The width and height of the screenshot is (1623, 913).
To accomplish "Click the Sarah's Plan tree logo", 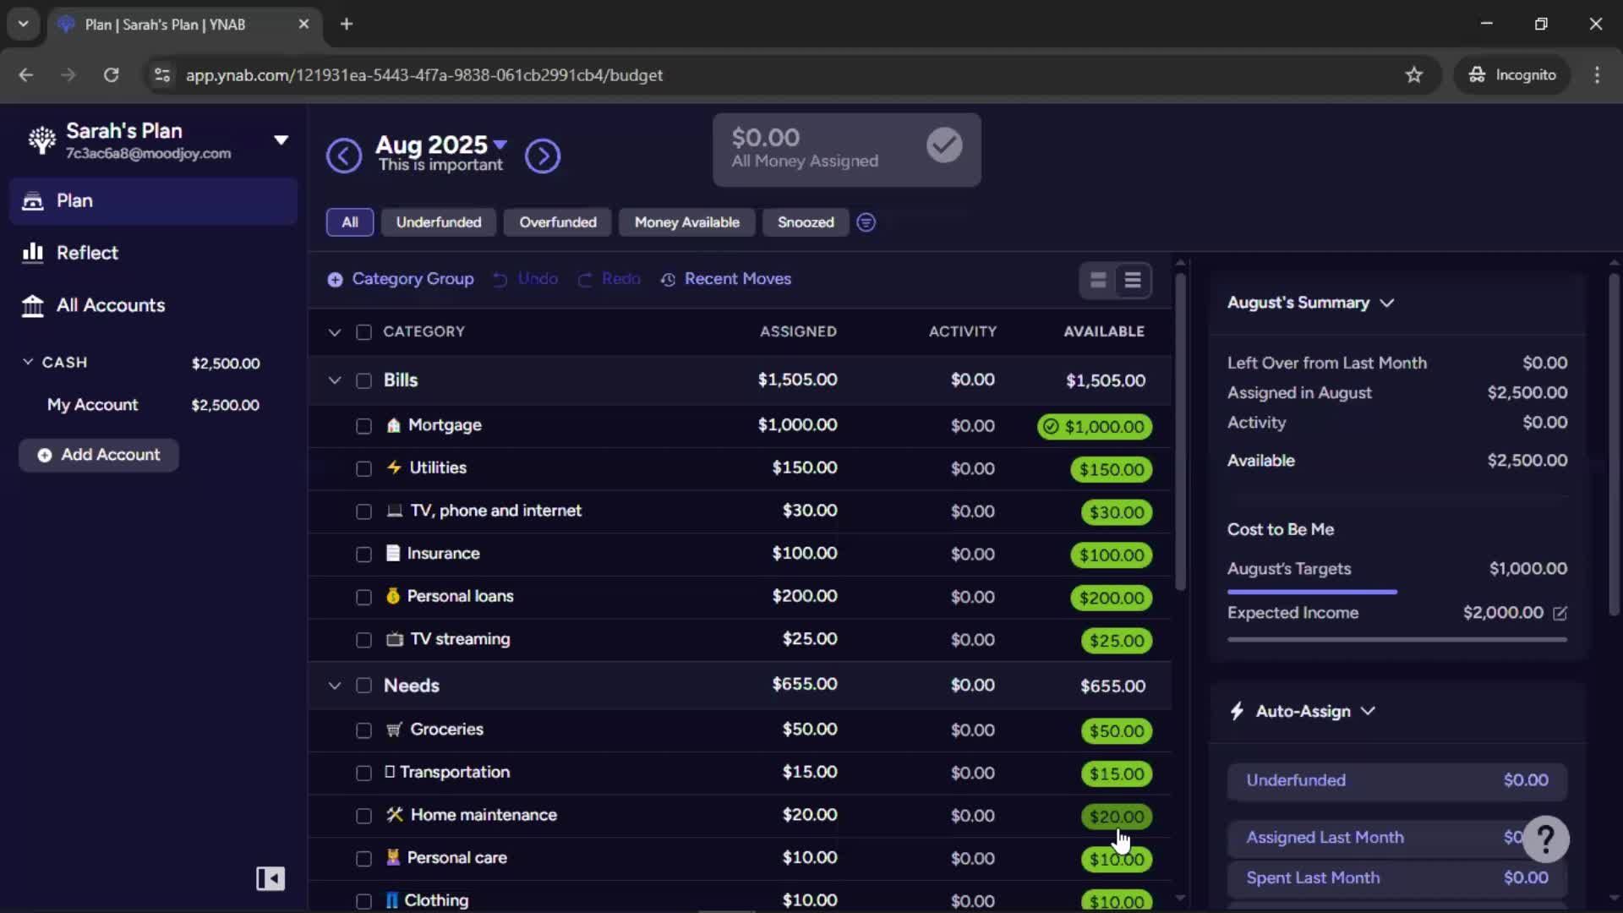I will point(41,139).
